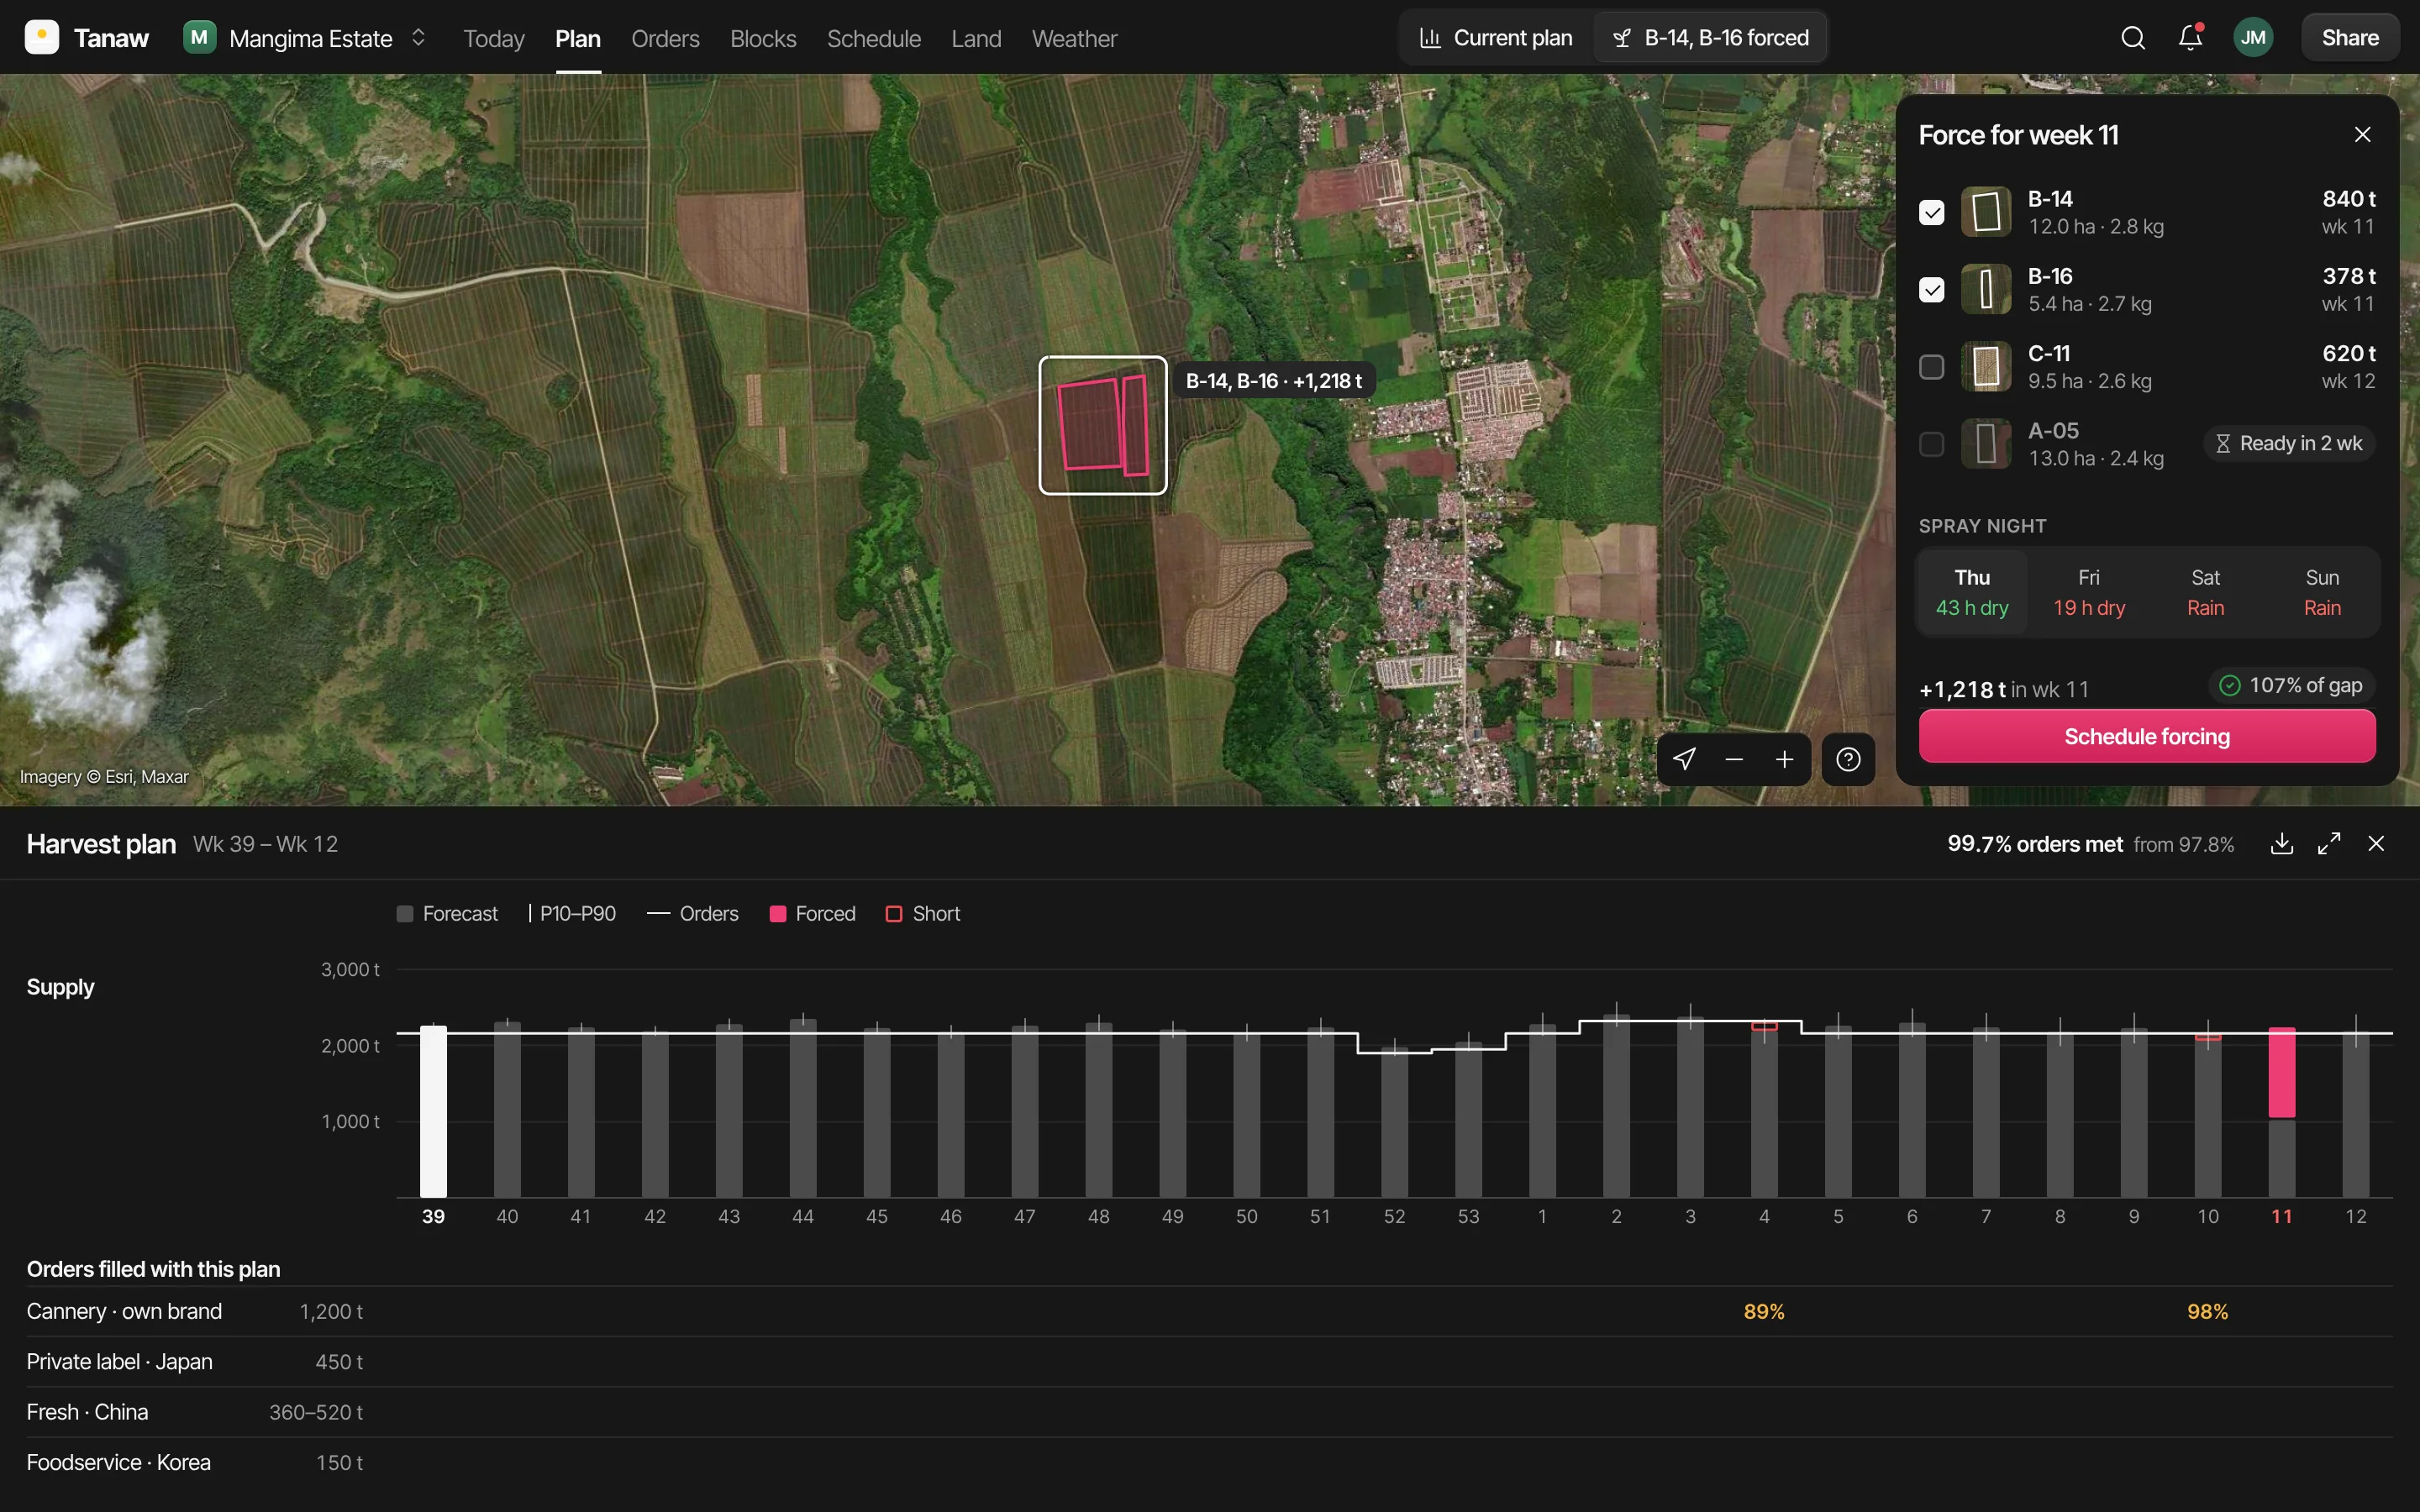
Task: Click the 89% Cannery fill value
Action: tap(1764, 1311)
